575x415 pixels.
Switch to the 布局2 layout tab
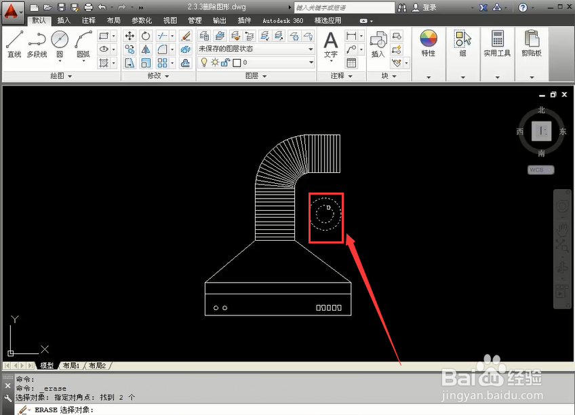tap(97, 365)
